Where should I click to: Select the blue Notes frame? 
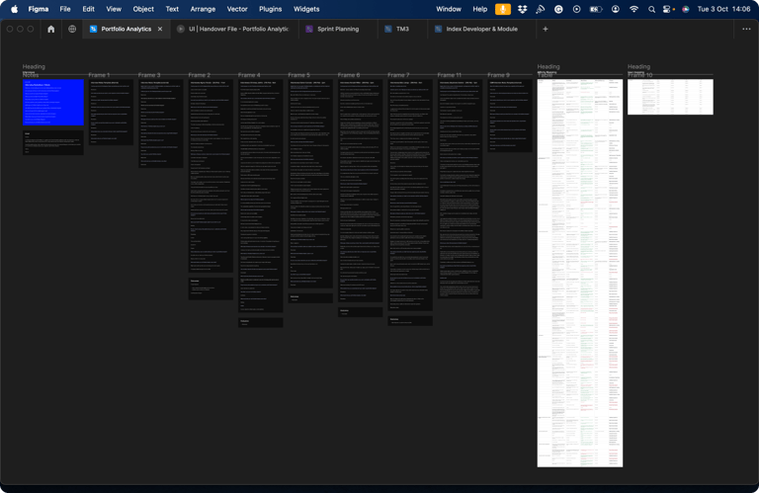(x=53, y=103)
